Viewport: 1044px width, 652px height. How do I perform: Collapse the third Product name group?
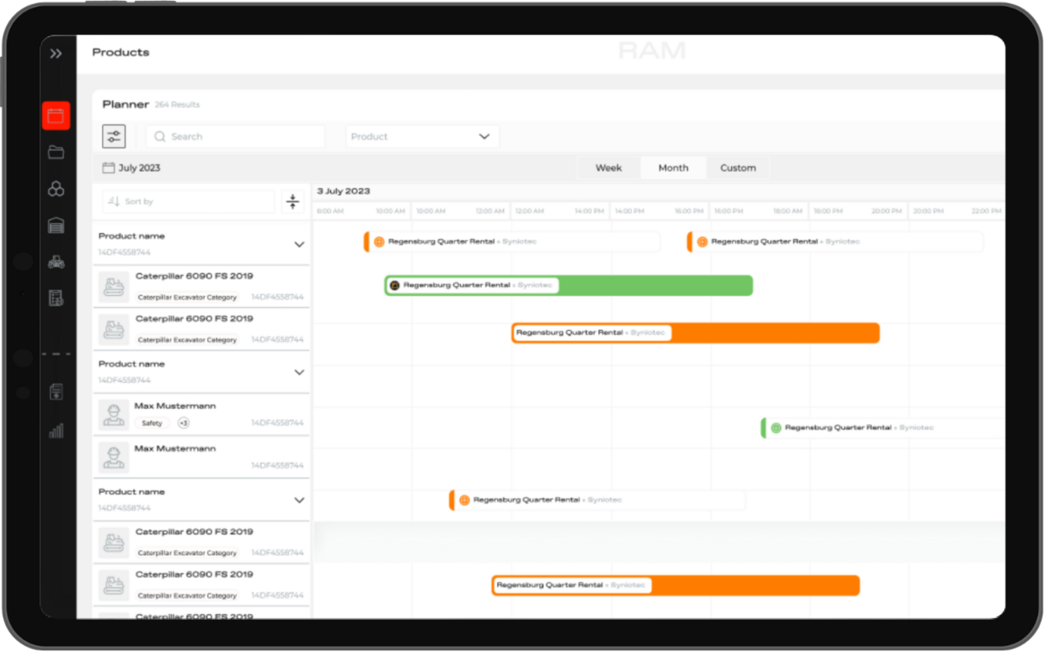(299, 500)
